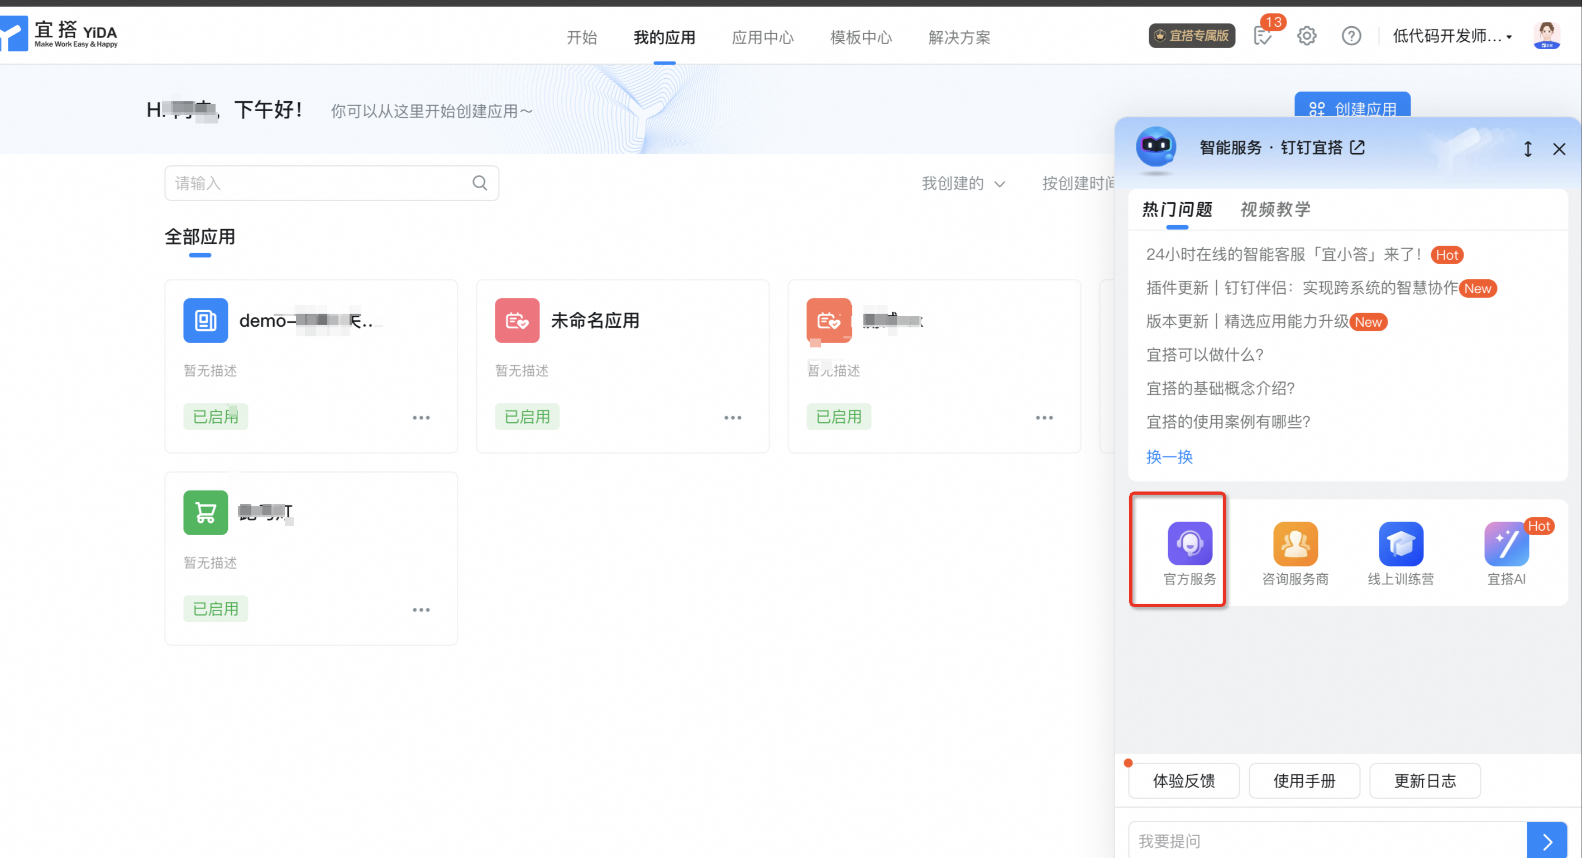Select 我的应用 navigation tab

click(665, 37)
